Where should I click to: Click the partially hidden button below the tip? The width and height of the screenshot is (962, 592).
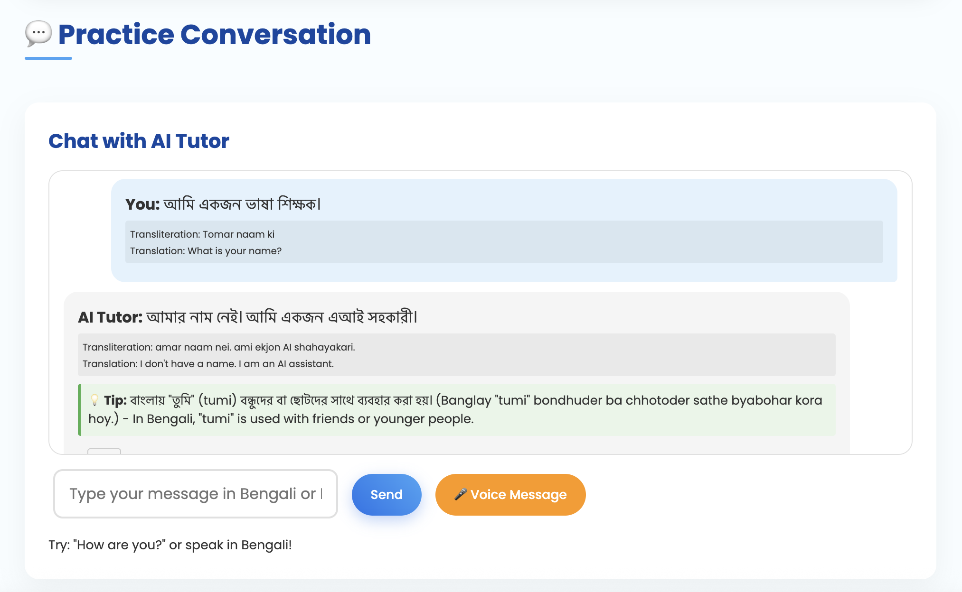(104, 451)
